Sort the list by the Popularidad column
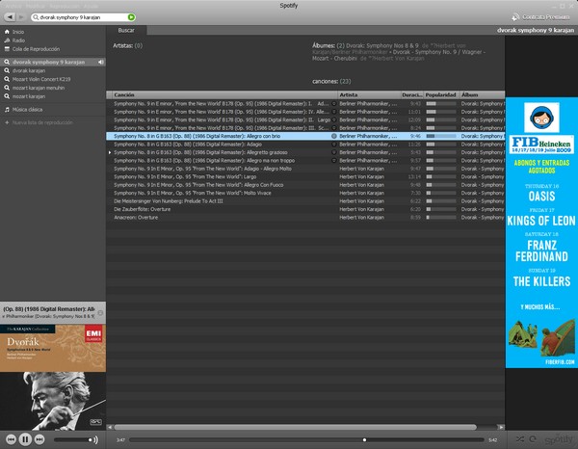578x449 pixels. (x=441, y=94)
